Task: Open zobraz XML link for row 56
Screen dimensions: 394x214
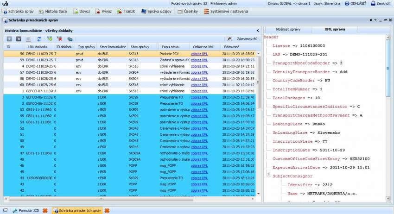Action: 199,54
